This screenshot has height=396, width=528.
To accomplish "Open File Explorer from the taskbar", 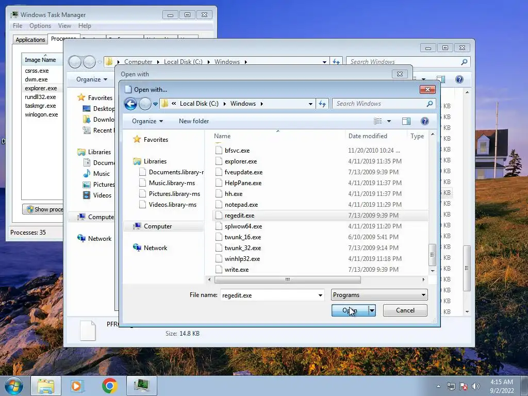I will (46, 386).
